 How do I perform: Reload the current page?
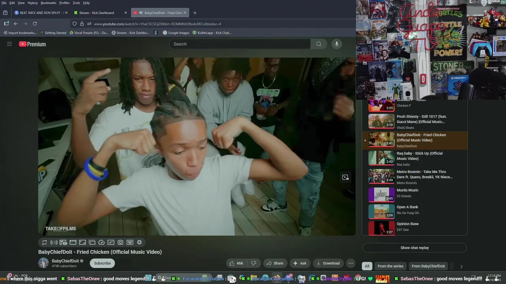[35, 24]
